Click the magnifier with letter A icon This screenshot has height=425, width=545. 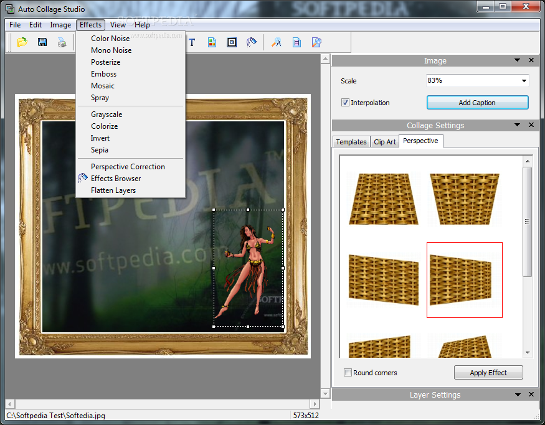(277, 42)
